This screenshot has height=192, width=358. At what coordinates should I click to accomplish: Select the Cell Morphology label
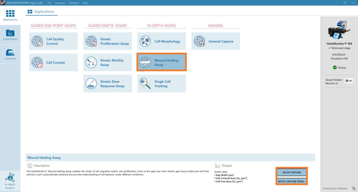coord(167,41)
